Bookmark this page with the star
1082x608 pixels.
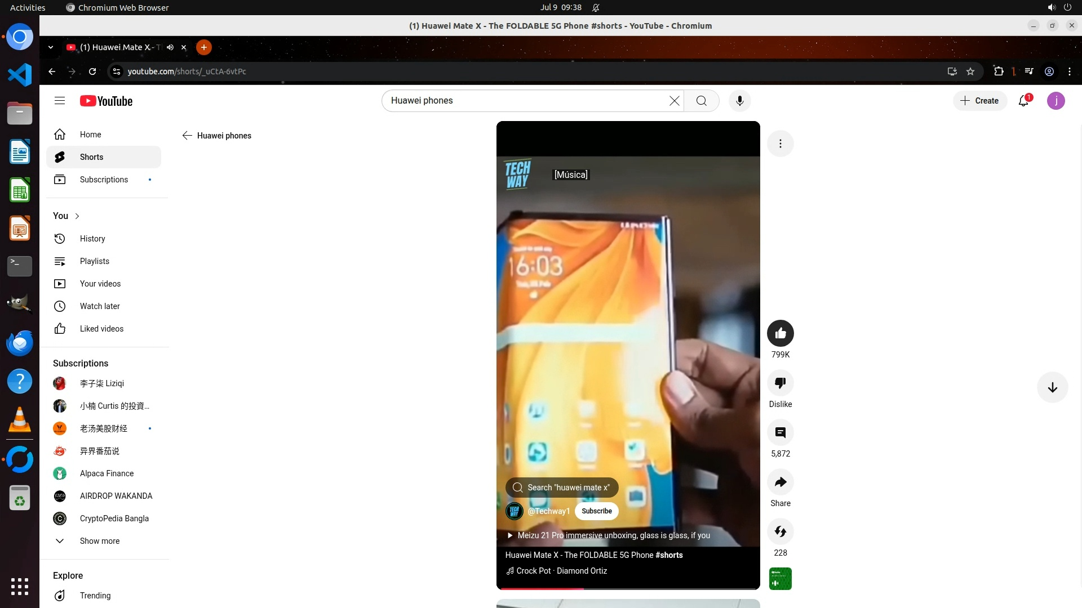click(x=970, y=71)
